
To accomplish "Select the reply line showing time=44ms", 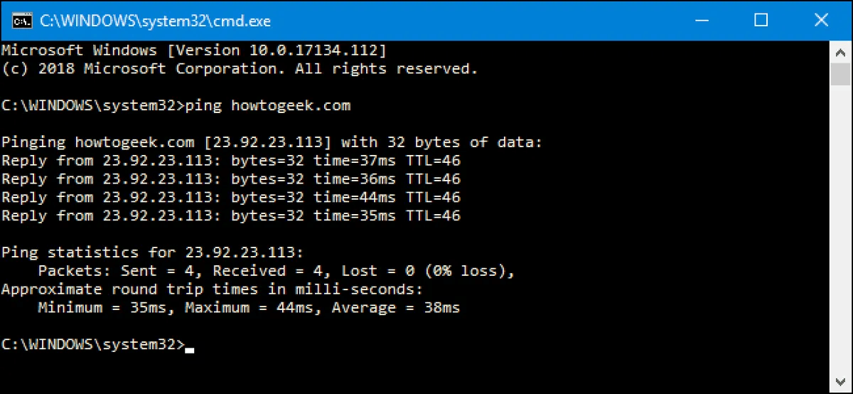I will 231,198.
